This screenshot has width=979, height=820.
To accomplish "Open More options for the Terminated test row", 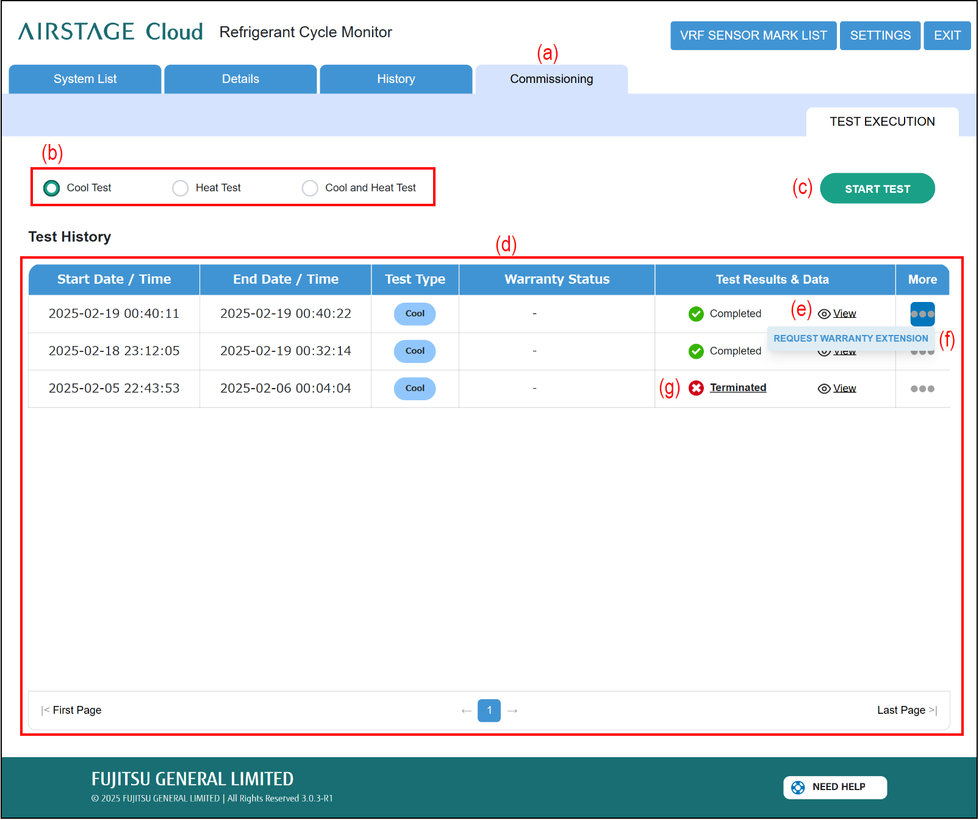I will pos(922,389).
